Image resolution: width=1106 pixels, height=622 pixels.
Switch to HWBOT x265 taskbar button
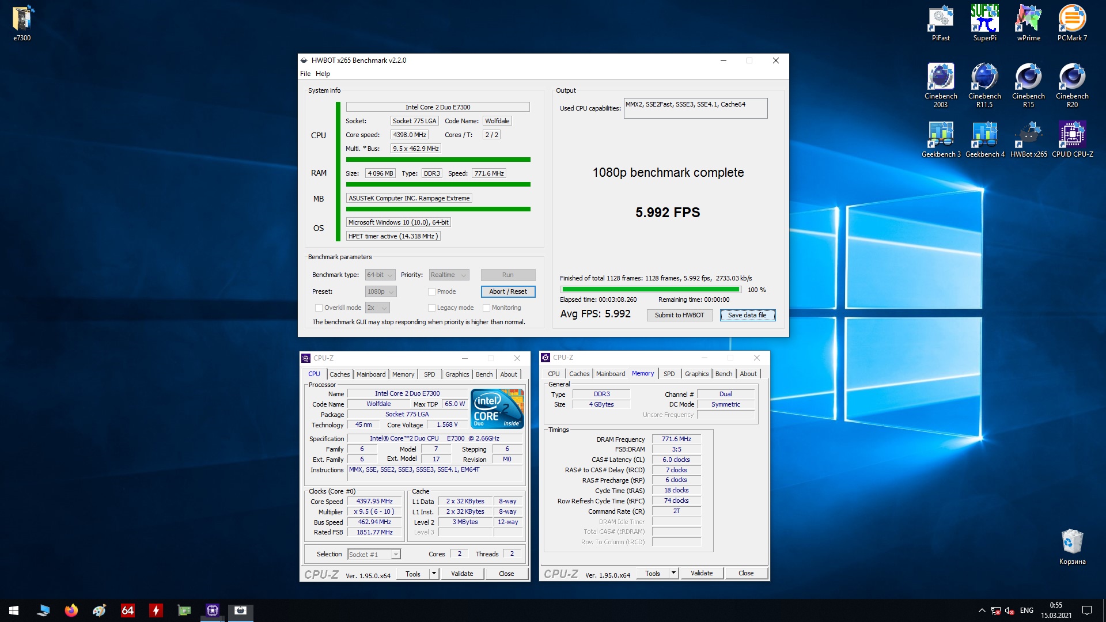(241, 610)
